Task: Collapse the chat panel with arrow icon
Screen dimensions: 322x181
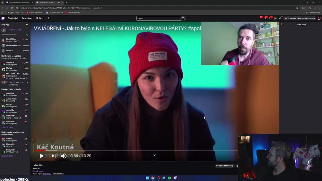Action: (283, 24)
